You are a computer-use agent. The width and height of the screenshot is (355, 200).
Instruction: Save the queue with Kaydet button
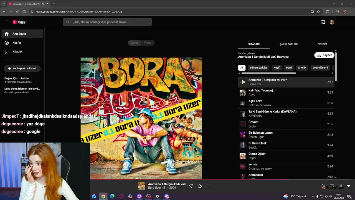click(x=324, y=55)
